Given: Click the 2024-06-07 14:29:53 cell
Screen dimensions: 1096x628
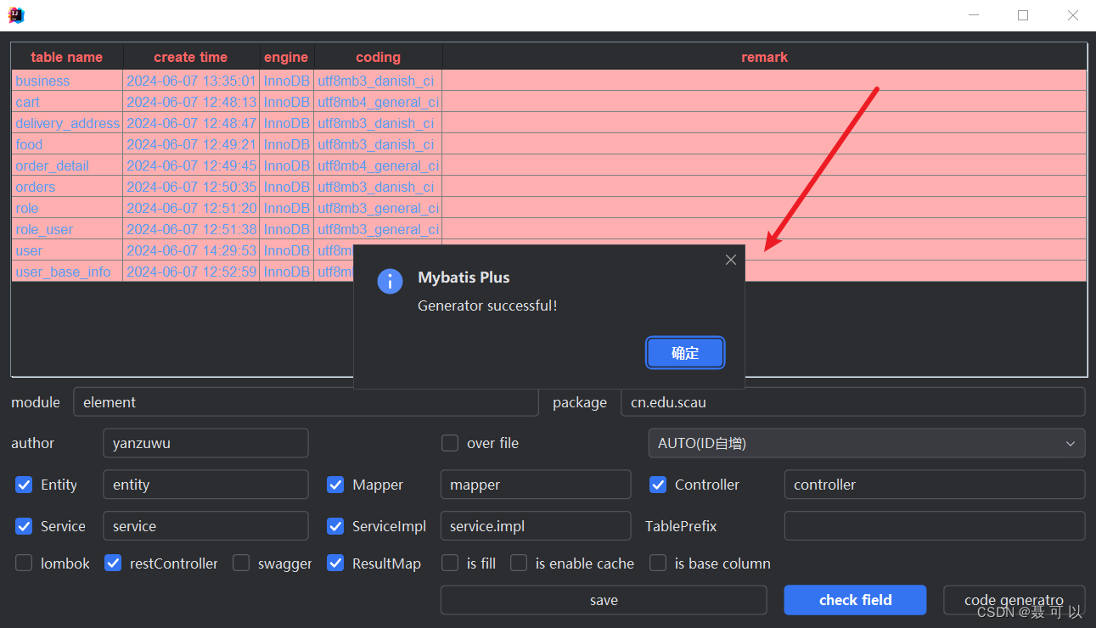Looking at the screenshot, I should tap(191, 250).
